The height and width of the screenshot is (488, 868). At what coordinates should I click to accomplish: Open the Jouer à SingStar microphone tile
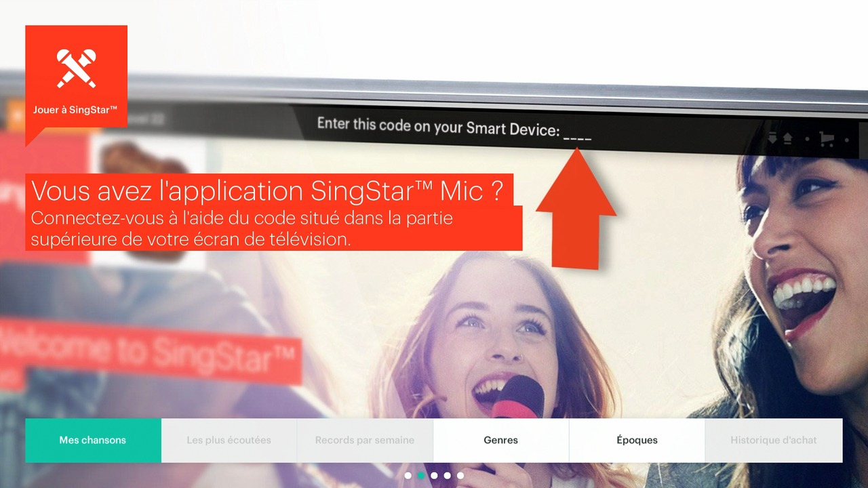[76, 77]
